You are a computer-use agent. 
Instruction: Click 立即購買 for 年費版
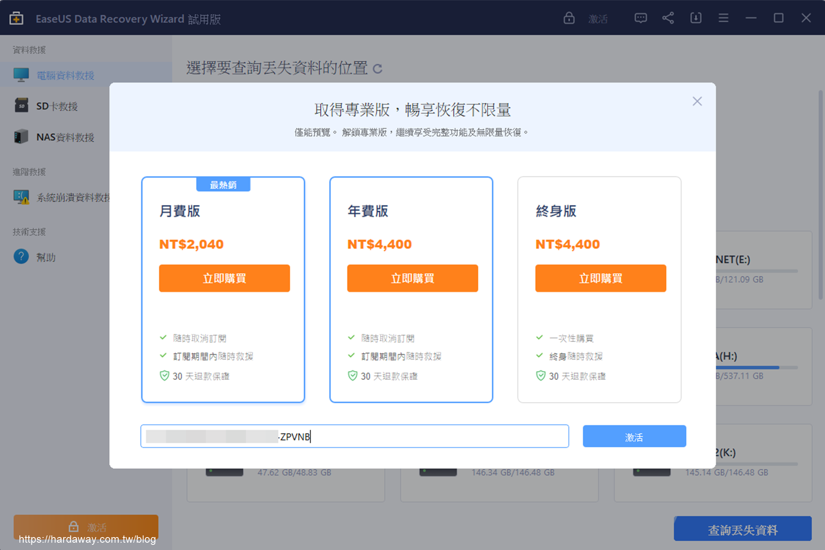coord(412,278)
